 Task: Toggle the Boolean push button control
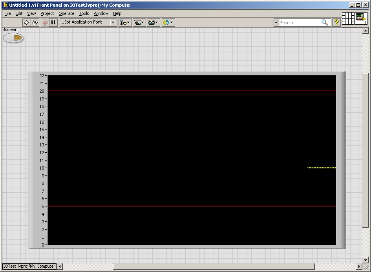(13, 38)
